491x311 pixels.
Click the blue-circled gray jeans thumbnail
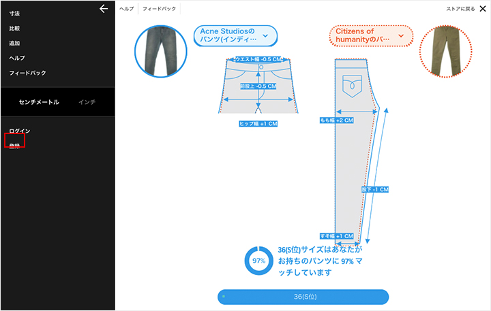point(161,51)
